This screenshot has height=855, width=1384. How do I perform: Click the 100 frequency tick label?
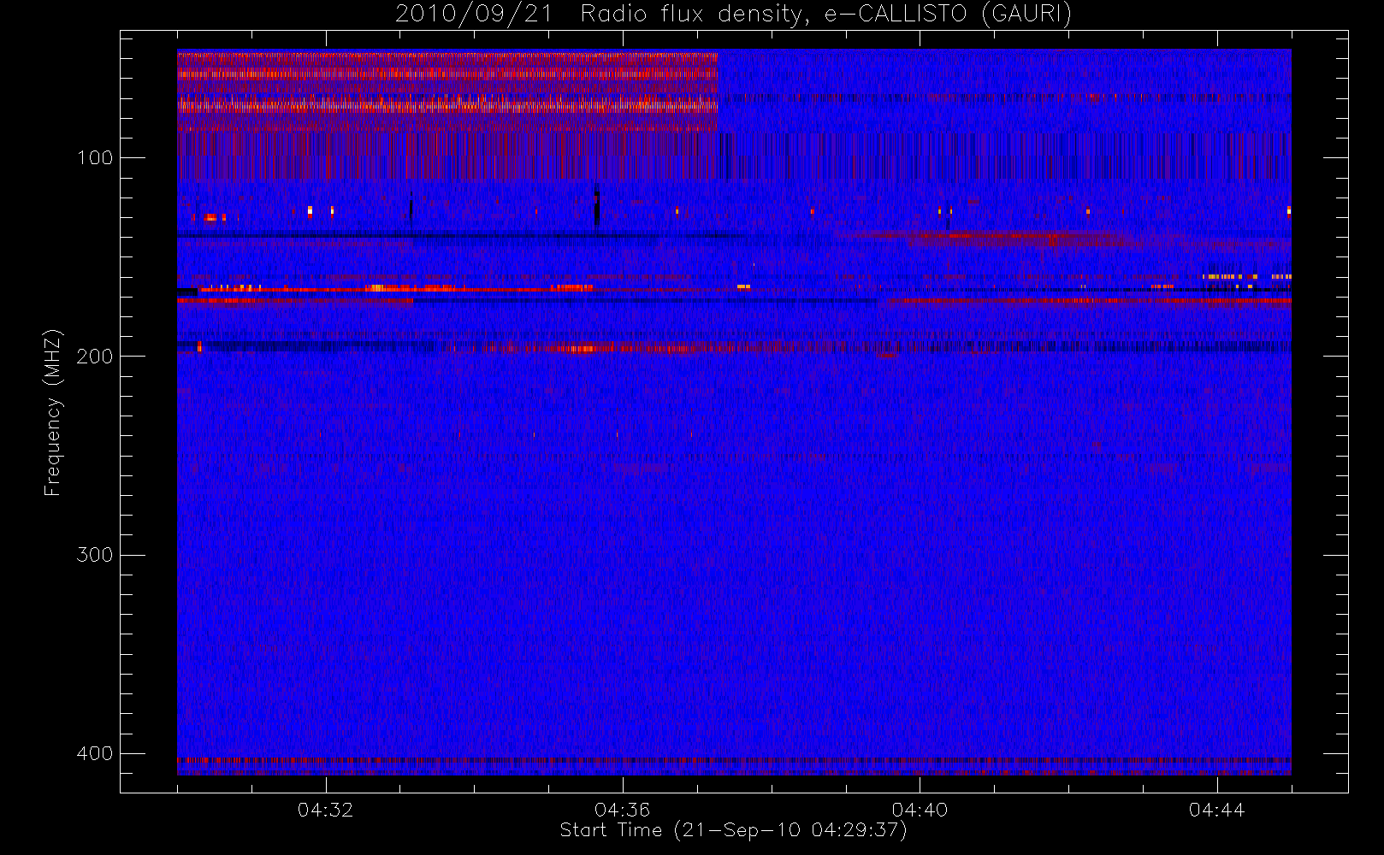pos(95,158)
